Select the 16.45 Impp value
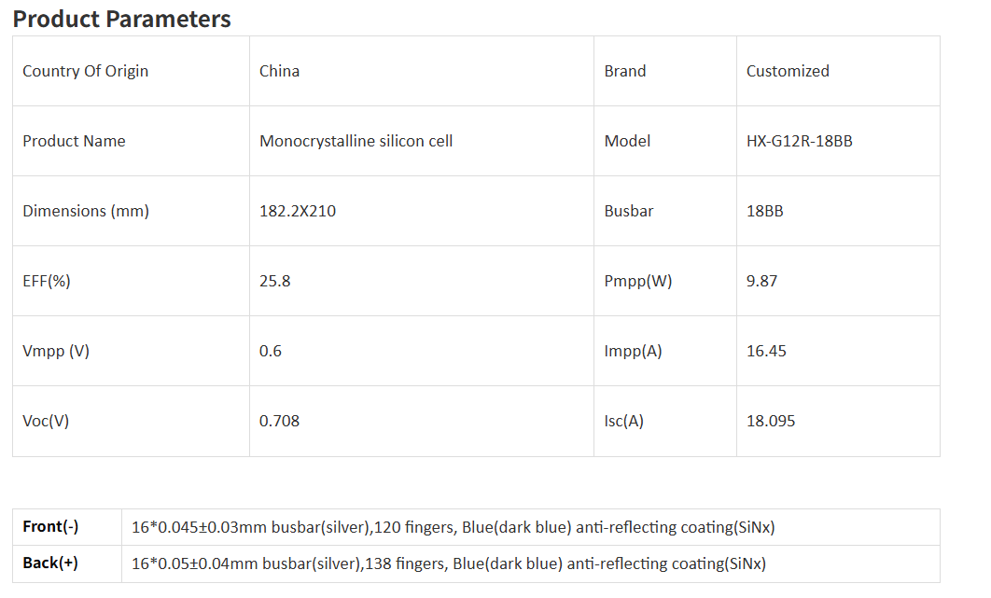The image size is (991, 598). click(766, 351)
